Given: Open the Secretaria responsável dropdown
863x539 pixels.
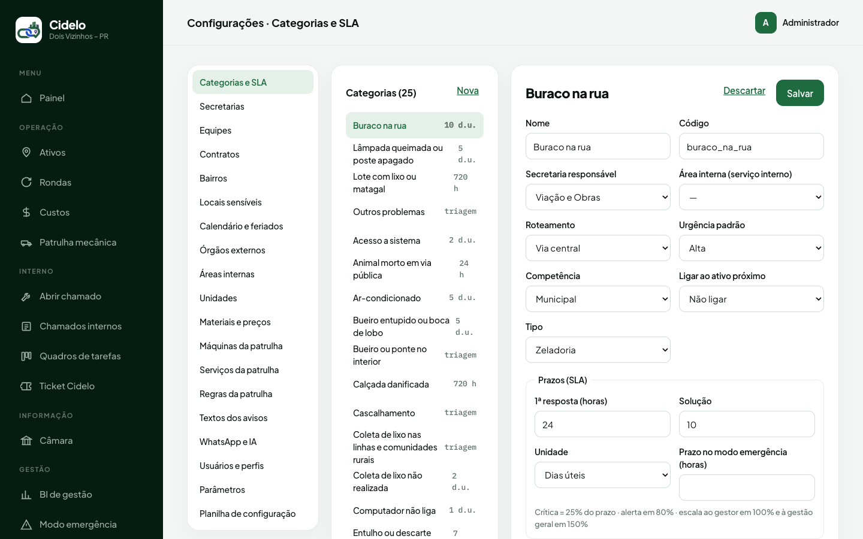Looking at the screenshot, I should [x=598, y=197].
